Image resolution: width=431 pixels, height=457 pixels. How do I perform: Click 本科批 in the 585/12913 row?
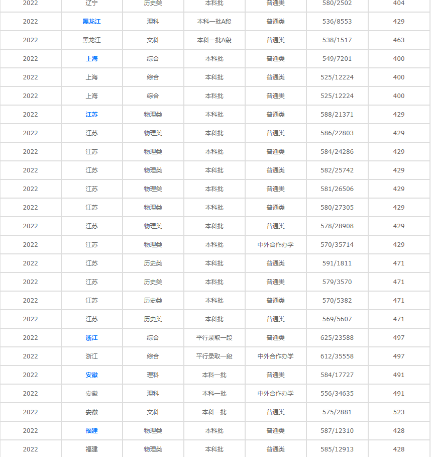tap(214, 449)
